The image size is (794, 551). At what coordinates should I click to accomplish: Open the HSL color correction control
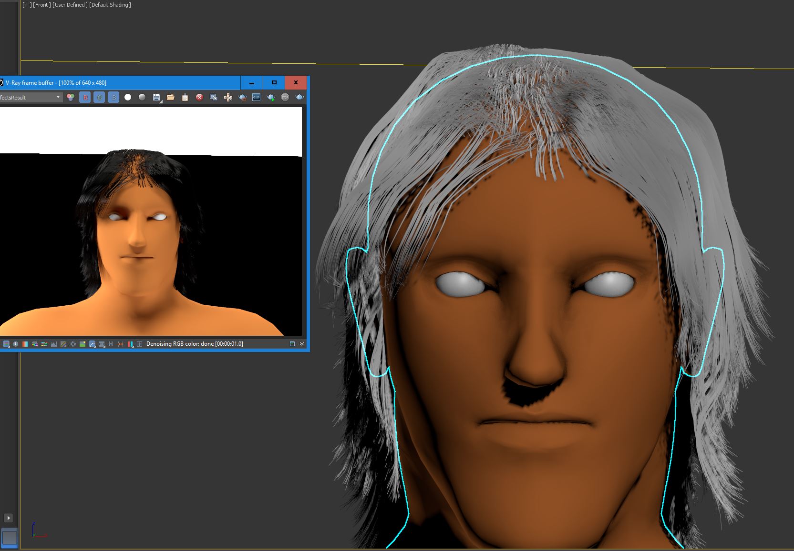click(x=35, y=344)
